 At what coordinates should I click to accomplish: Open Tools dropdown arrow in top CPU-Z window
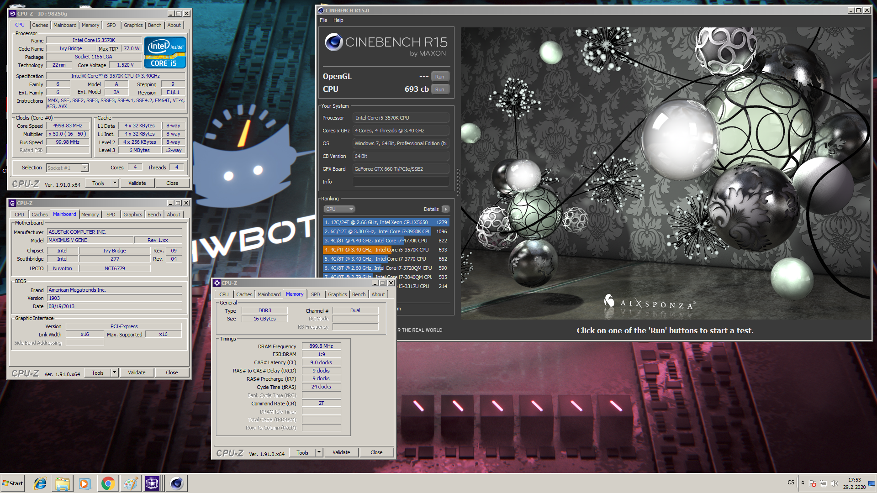tap(115, 183)
